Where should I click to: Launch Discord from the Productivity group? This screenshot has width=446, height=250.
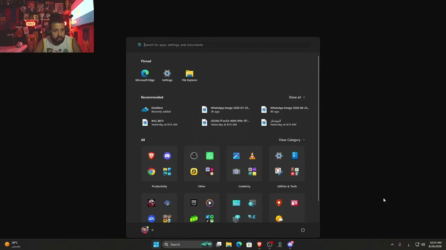coord(167,156)
